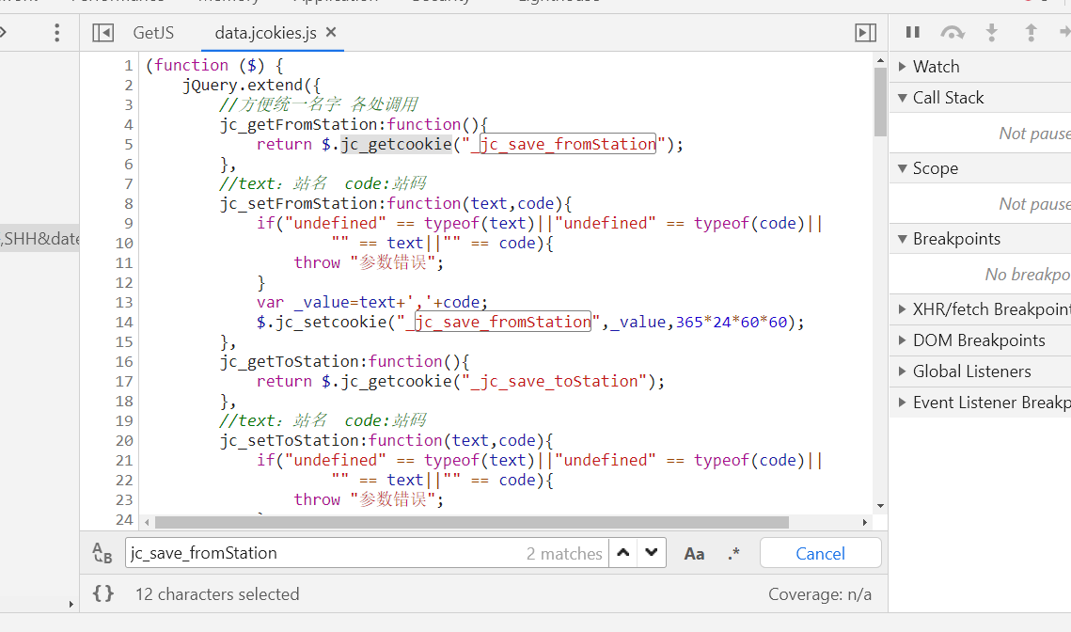Viewport: 1071px width, 632px height.
Task: Click the horizontal scrollbar right arrow
Action: [x=865, y=522]
